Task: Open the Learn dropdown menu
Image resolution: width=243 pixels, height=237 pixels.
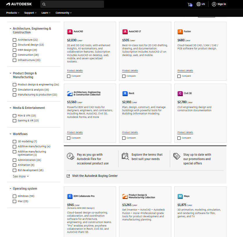Action: [x=46, y=13]
